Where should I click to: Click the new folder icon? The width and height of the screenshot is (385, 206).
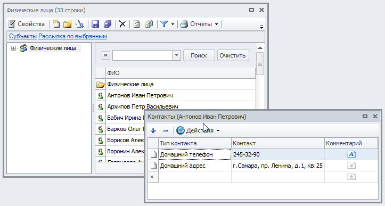(x=68, y=24)
